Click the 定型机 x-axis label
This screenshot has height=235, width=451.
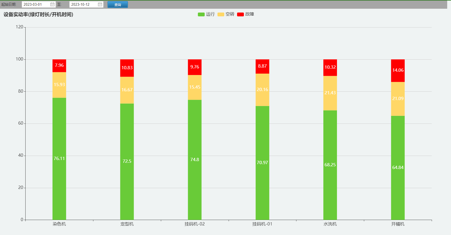(x=127, y=224)
